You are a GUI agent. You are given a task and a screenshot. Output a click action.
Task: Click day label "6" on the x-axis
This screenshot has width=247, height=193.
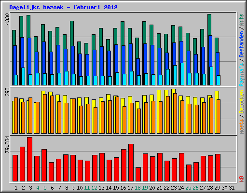pyautogui.click(x=52, y=188)
